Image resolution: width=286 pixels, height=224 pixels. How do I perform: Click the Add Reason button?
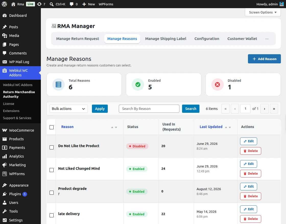(264, 59)
